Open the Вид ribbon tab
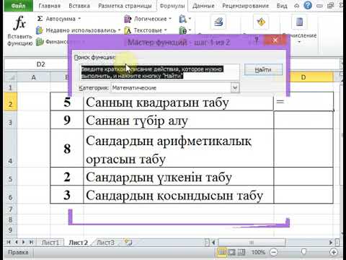 click(x=282, y=6)
